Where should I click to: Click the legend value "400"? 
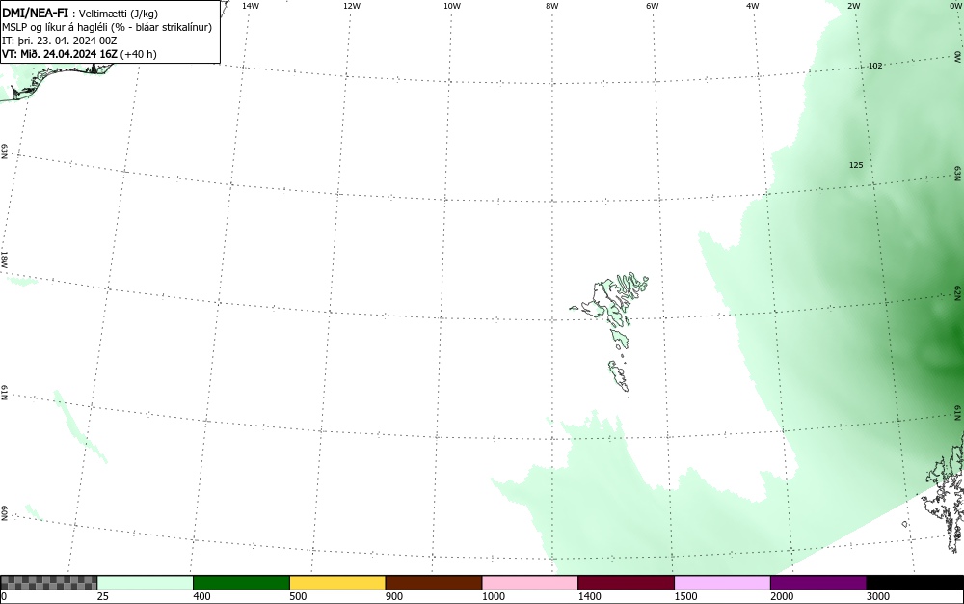click(x=201, y=596)
